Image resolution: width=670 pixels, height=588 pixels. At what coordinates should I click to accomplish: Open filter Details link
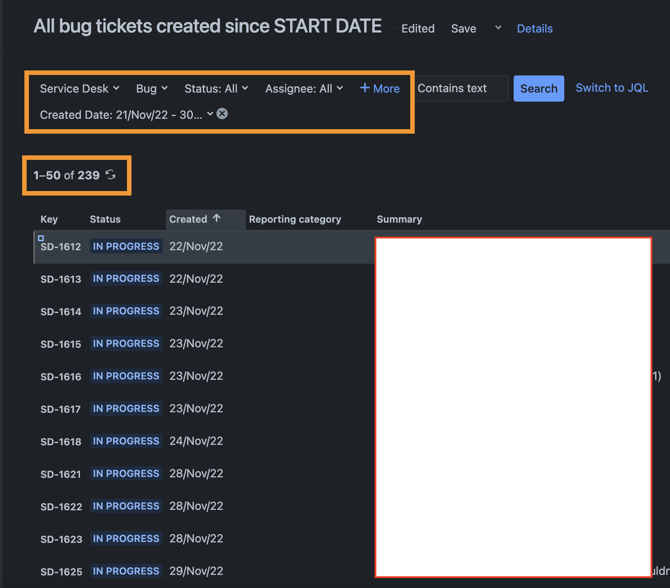pos(535,28)
